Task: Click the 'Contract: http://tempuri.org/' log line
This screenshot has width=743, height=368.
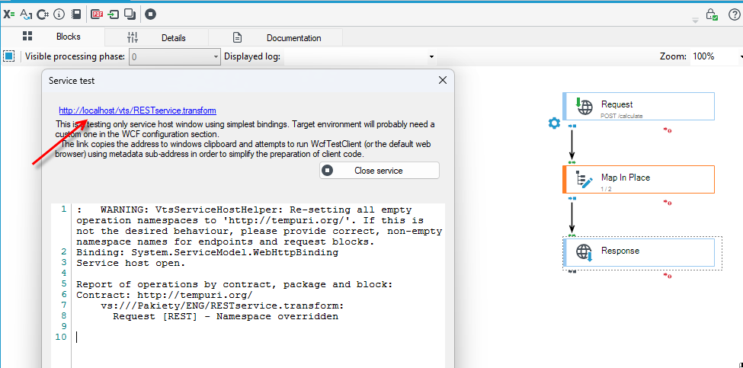Action: [165, 295]
